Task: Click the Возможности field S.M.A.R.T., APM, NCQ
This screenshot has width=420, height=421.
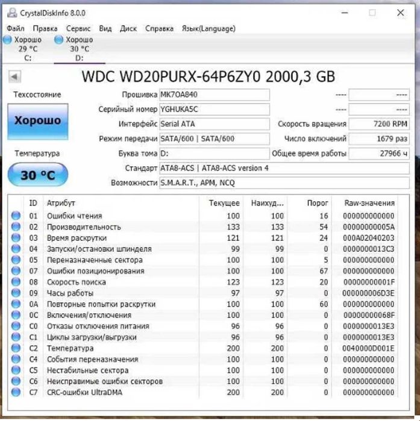Action: coord(284,183)
